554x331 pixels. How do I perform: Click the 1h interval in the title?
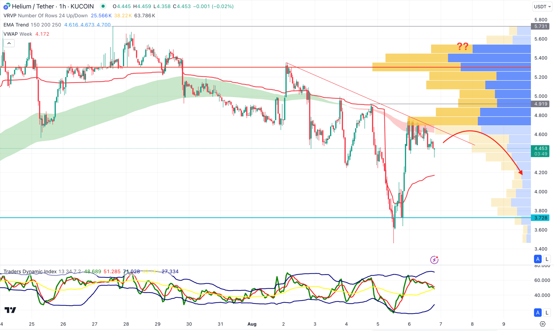(x=62, y=6)
